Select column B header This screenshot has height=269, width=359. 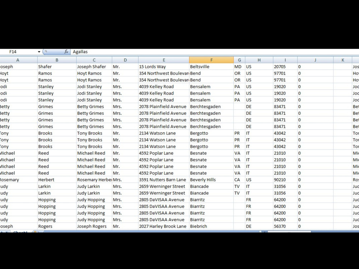pos(57,60)
